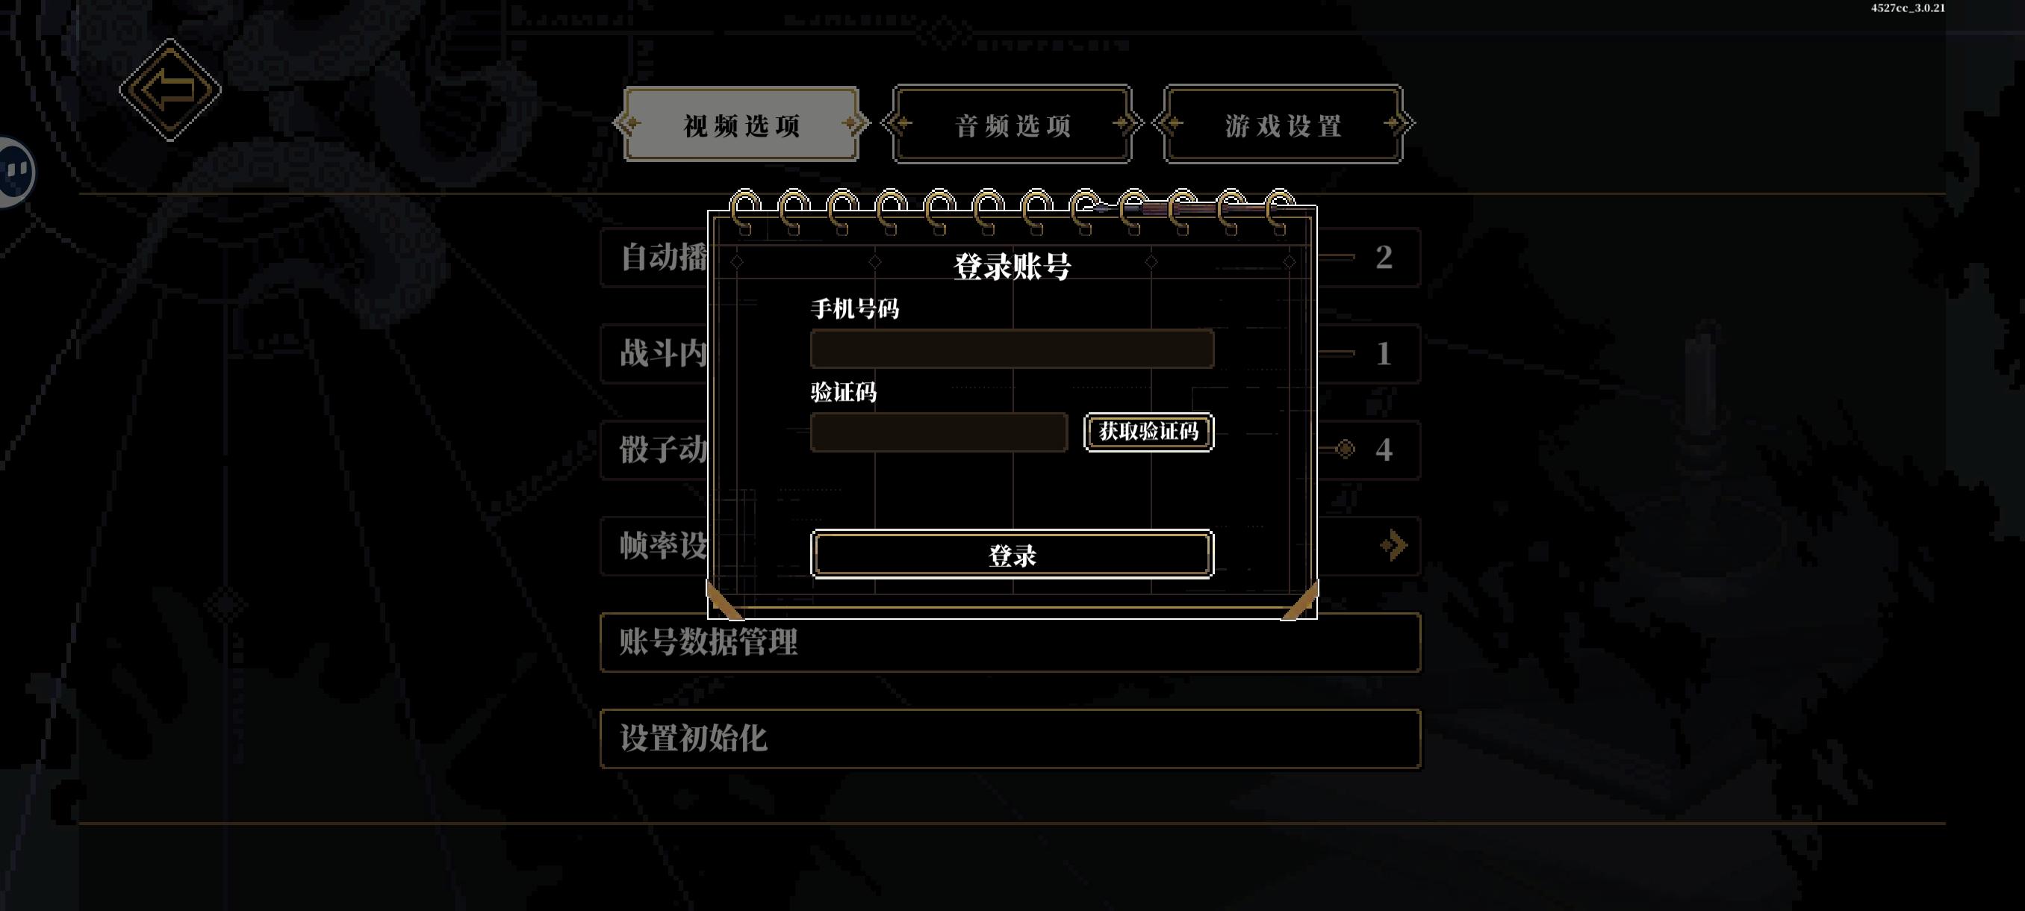
Task: Open 账号数据管理 row
Action: [x=1010, y=642]
